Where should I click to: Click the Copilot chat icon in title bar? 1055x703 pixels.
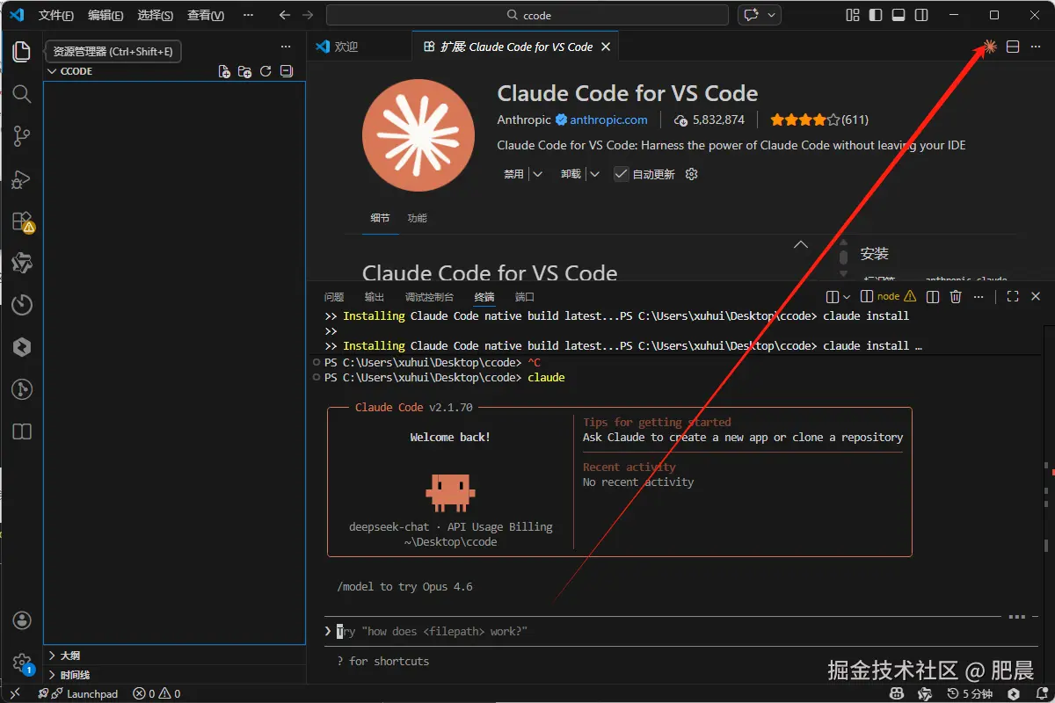pyautogui.click(x=751, y=15)
